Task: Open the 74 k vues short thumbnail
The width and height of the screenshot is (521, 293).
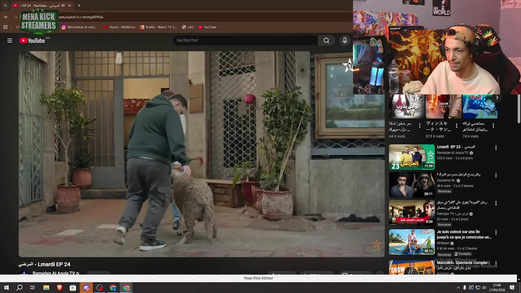Action: [x=479, y=107]
